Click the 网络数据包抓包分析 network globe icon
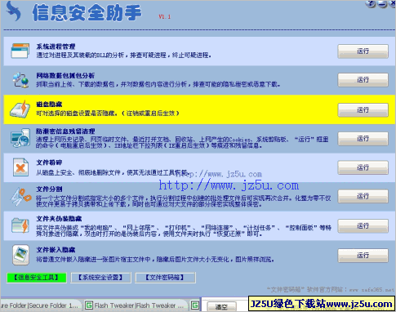The image size is (396, 312). (x=20, y=79)
